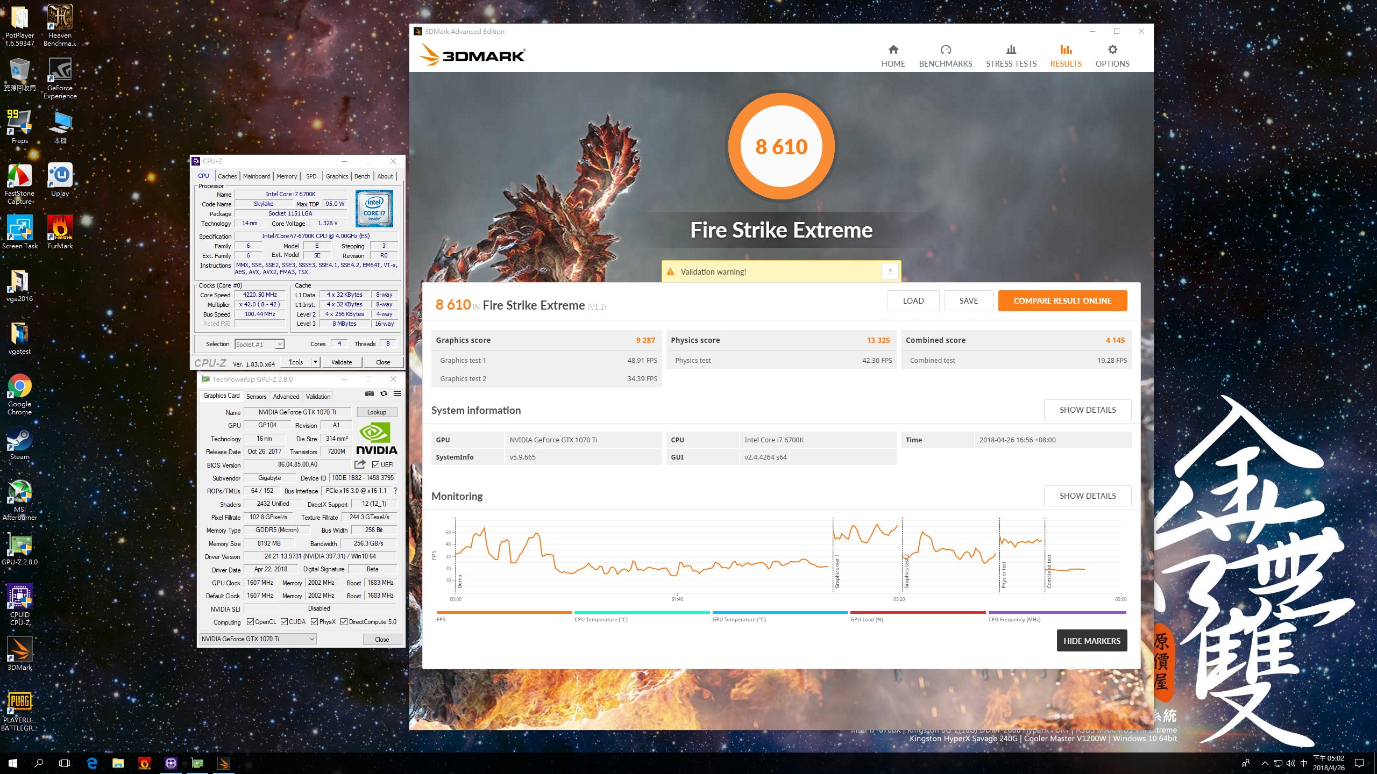The width and height of the screenshot is (1377, 774).
Task: Switch to CPU-Z Mainboard tab
Action: [x=257, y=176]
